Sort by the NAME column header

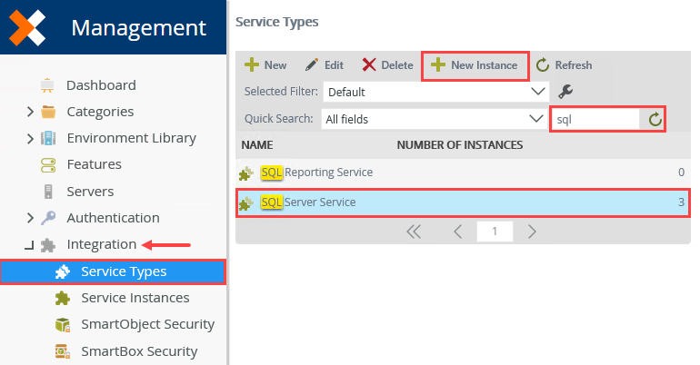point(257,145)
